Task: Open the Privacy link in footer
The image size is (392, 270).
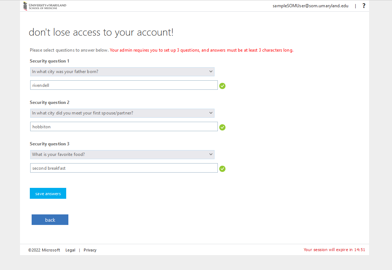Action: click(90, 250)
